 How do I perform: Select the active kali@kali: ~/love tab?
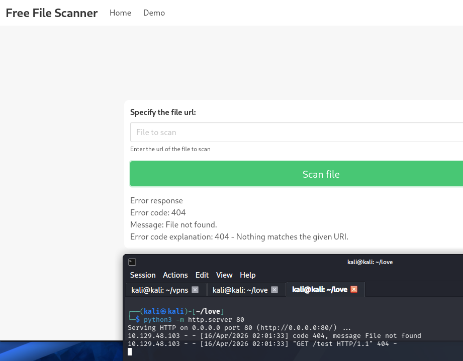click(x=319, y=290)
